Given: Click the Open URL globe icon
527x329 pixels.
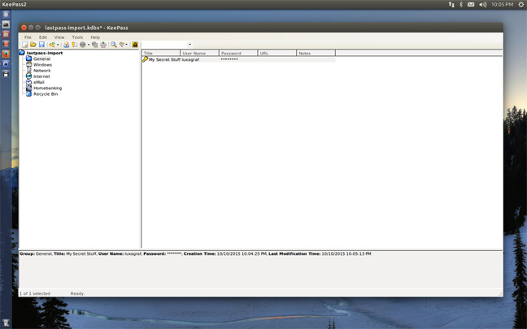Looking at the screenshot, I should tap(83, 45).
